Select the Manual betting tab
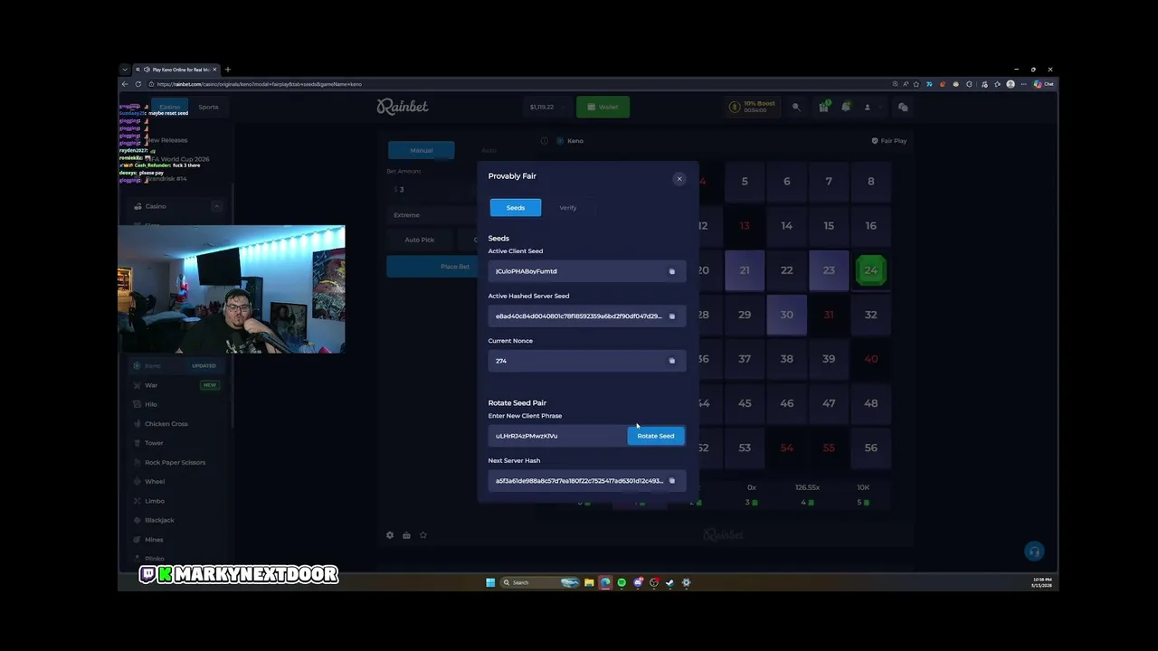The width and height of the screenshot is (1158, 651). pos(422,150)
